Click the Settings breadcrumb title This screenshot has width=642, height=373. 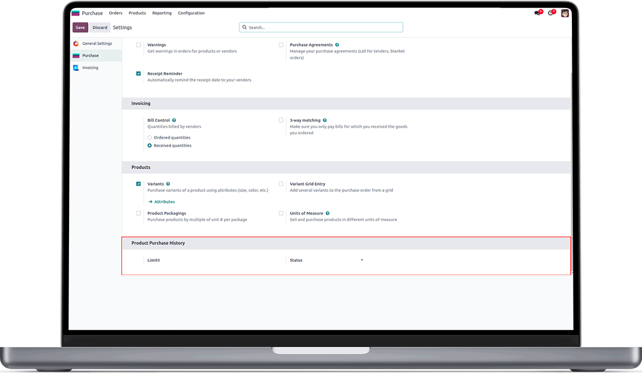tap(123, 27)
